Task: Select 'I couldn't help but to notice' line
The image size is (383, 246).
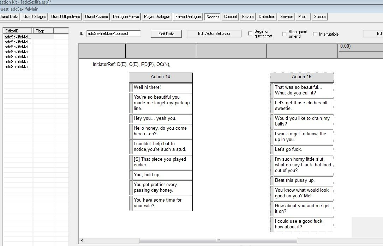Action: pos(162,147)
